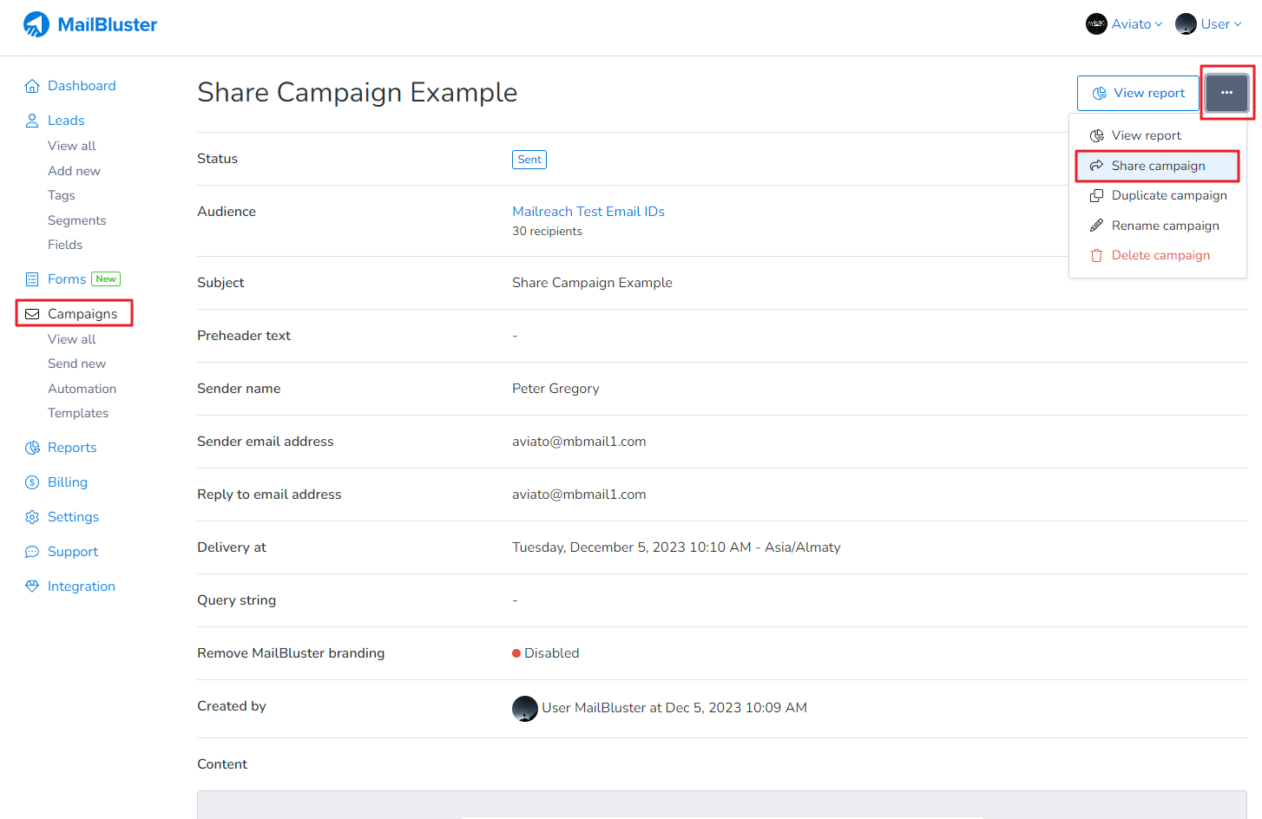Expand the User account menu

(x=1209, y=24)
